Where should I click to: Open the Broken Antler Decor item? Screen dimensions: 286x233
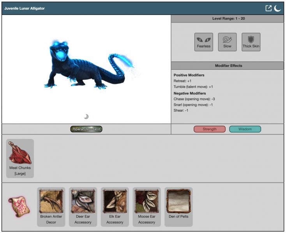click(x=51, y=207)
